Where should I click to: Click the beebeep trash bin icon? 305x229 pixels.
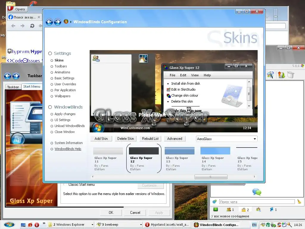291,75
